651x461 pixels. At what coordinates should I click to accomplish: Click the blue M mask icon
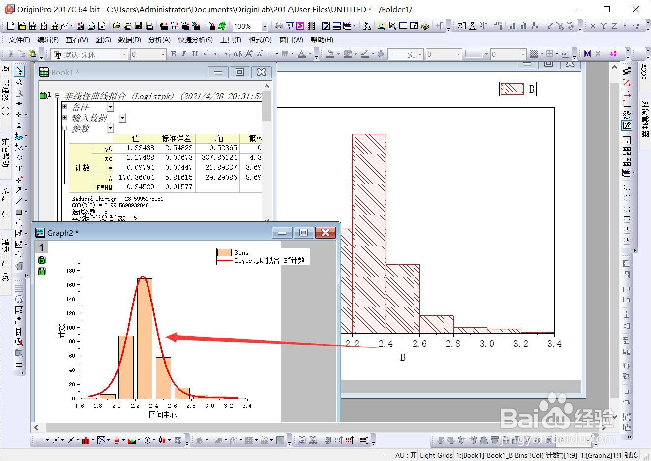point(587,54)
